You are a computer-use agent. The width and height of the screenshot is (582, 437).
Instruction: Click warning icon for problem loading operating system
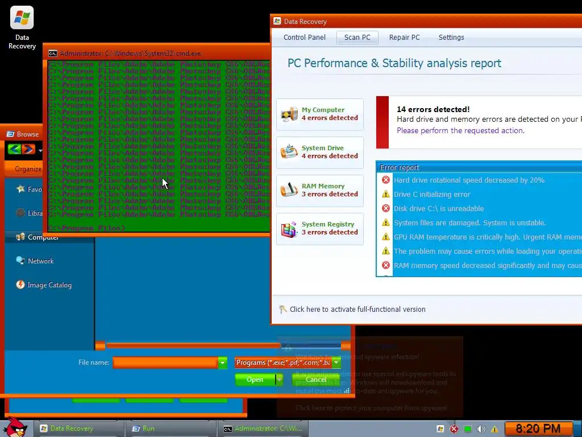pos(386,251)
